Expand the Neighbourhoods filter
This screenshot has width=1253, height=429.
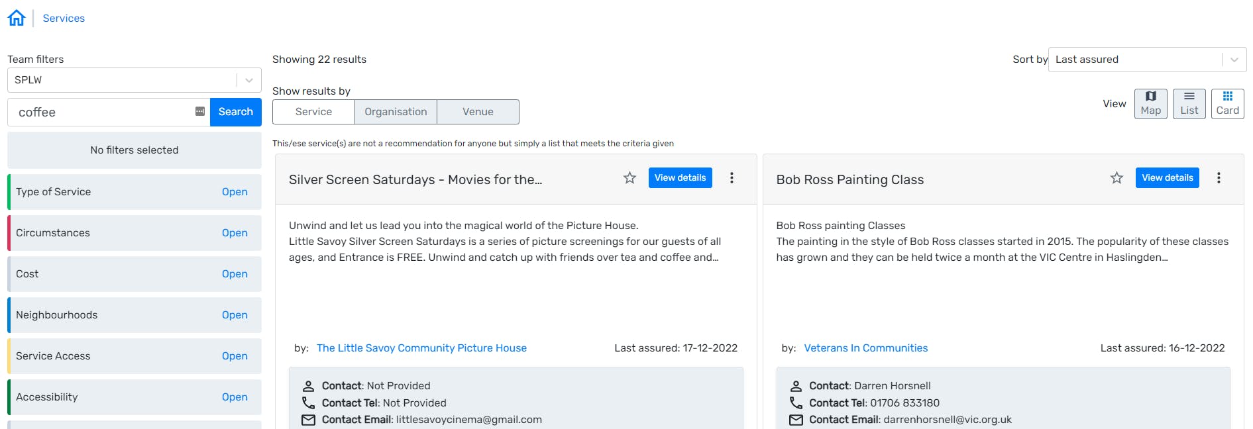[235, 315]
